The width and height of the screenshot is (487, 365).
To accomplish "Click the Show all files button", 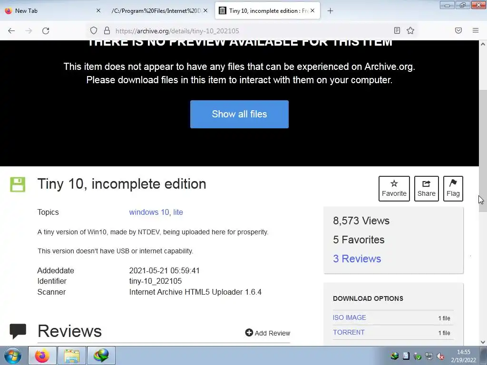I will pos(239,114).
